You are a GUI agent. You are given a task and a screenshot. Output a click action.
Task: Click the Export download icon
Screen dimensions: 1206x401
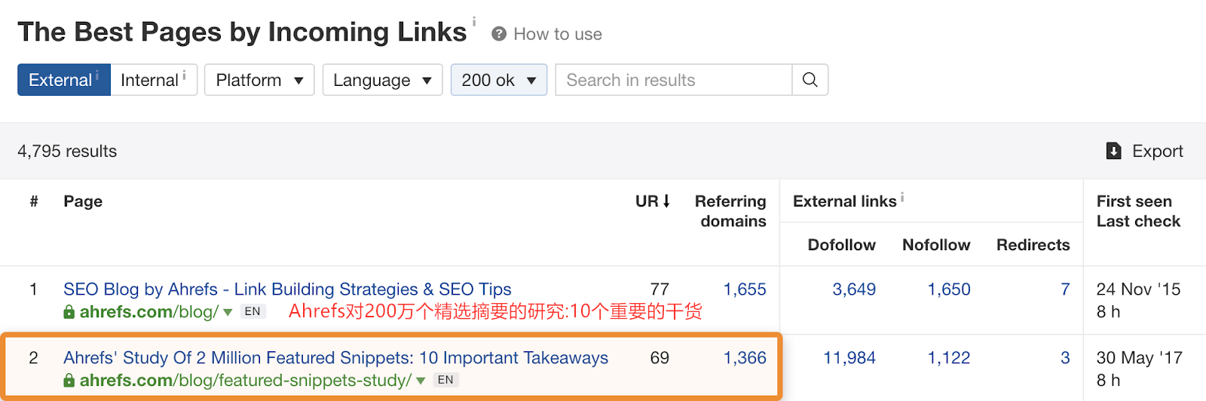pos(1113,151)
